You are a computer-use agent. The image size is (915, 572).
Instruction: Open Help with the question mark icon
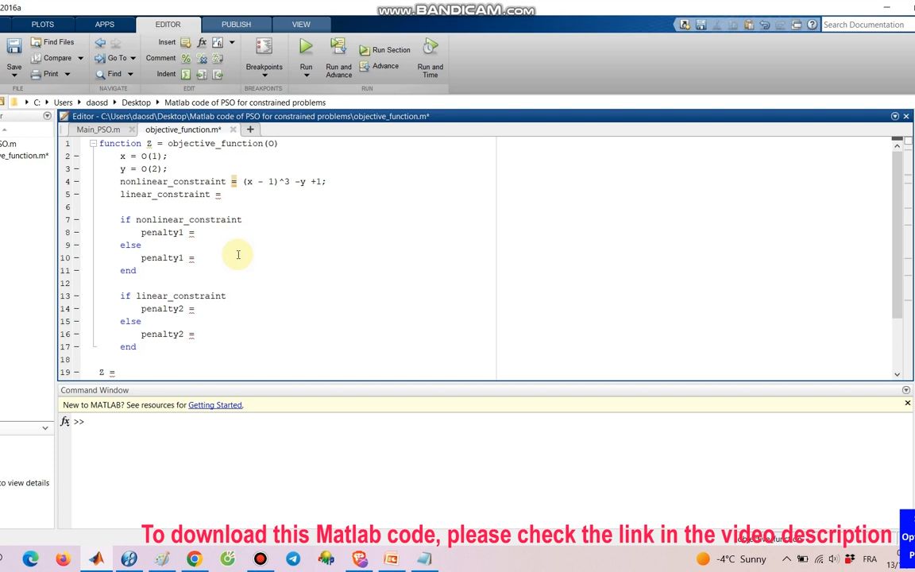coord(812,25)
